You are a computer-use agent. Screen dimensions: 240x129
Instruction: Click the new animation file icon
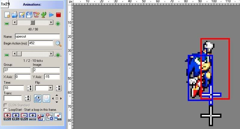point(7,15)
